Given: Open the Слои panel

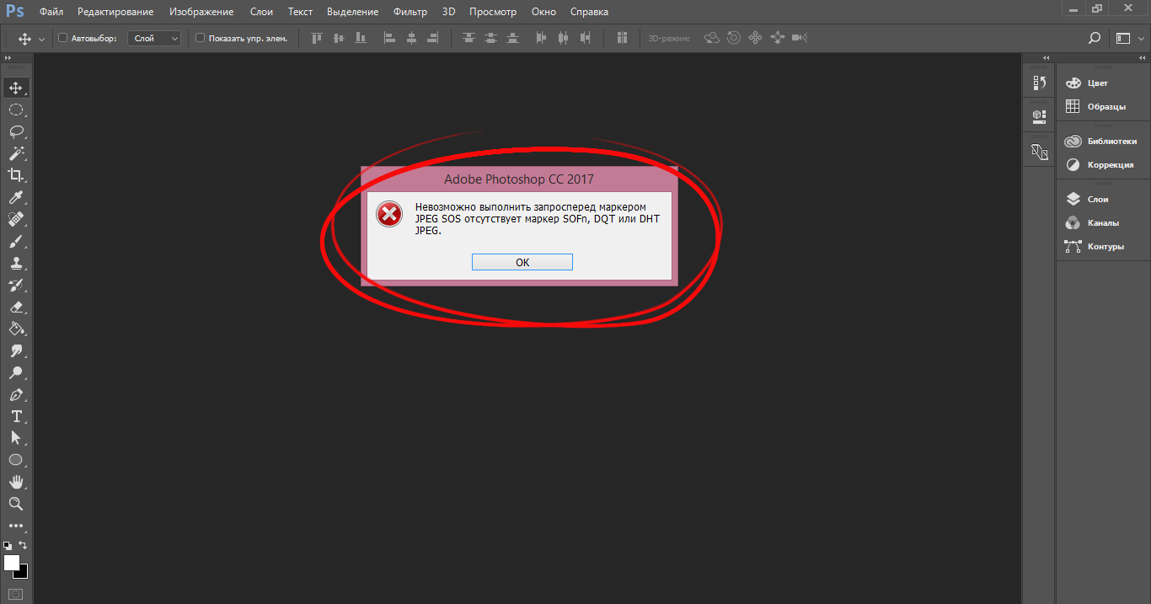Looking at the screenshot, I should (x=1097, y=200).
